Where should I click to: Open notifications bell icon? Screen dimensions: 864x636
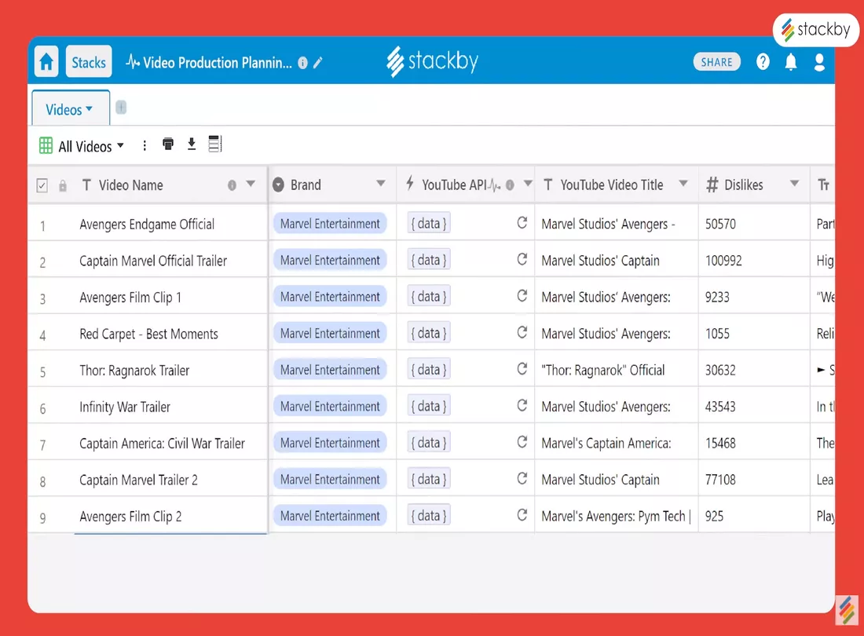(791, 62)
